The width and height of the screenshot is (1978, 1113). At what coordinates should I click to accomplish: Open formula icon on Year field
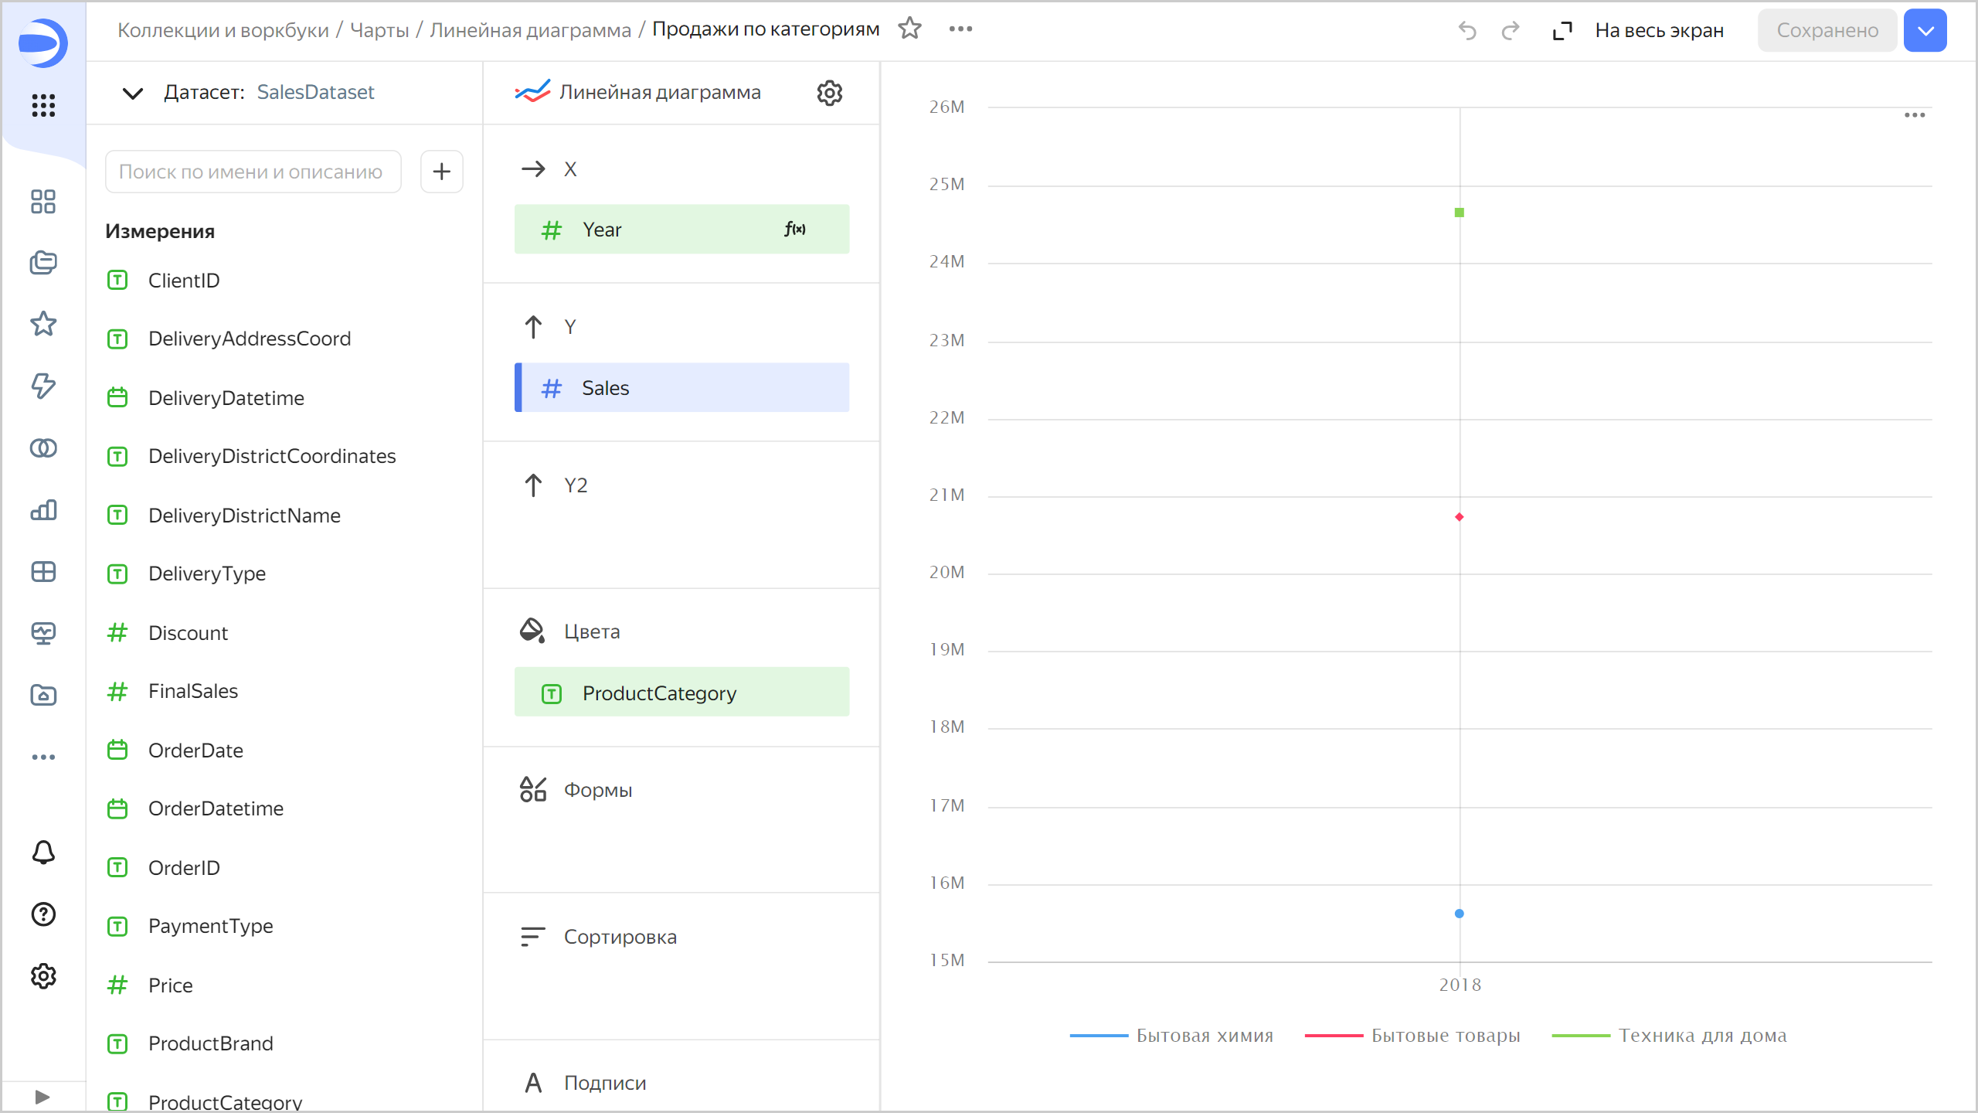[794, 230]
